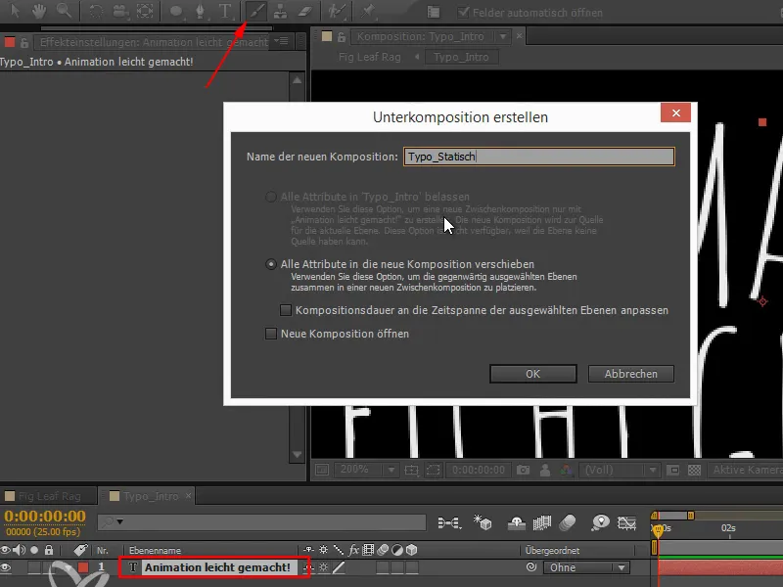This screenshot has height=587, width=783.
Task: Select the Eraser tool
Action: click(x=304, y=11)
